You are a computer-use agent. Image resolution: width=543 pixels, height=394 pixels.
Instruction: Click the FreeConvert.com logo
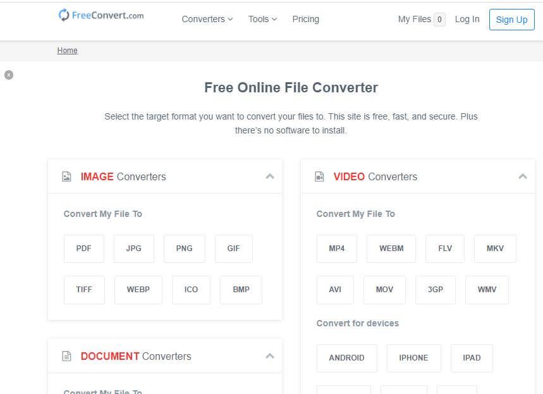[101, 16]
